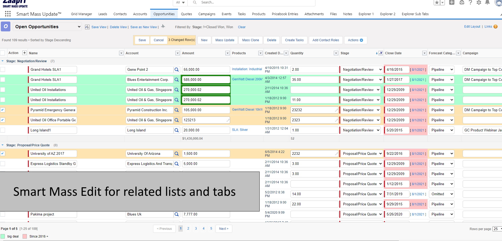The width and height of the screenshot is (502, 241).
Task: Expand the Actions dropdown button
Action: tap(355, 40)
